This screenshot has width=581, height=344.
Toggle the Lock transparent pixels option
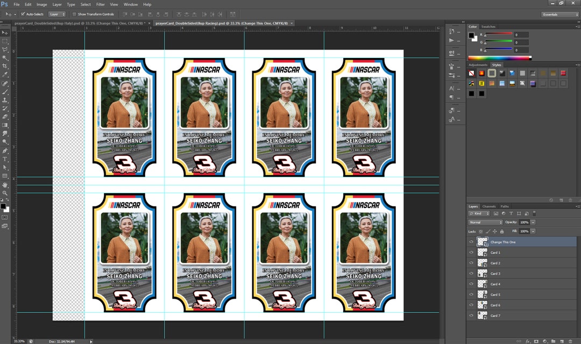[480, 231]
